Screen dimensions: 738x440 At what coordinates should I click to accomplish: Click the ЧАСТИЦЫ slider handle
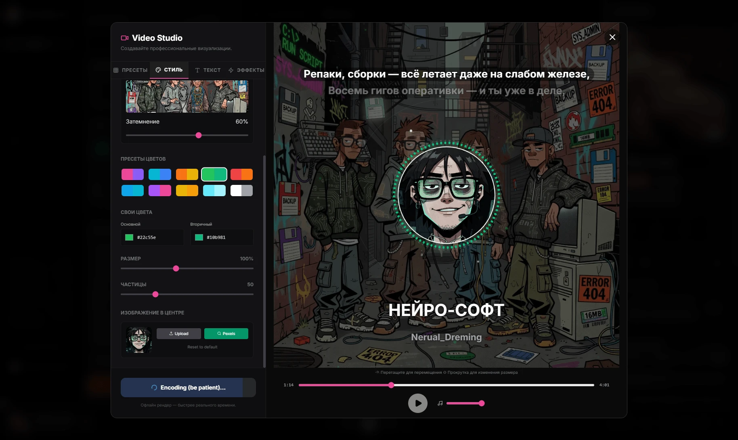click(155, 294)
